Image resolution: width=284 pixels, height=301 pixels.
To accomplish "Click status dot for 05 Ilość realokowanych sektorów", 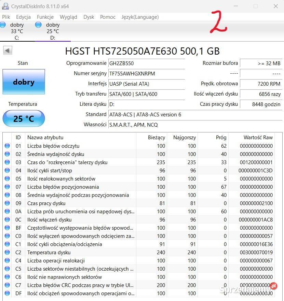I will click(x=7, y=178).
